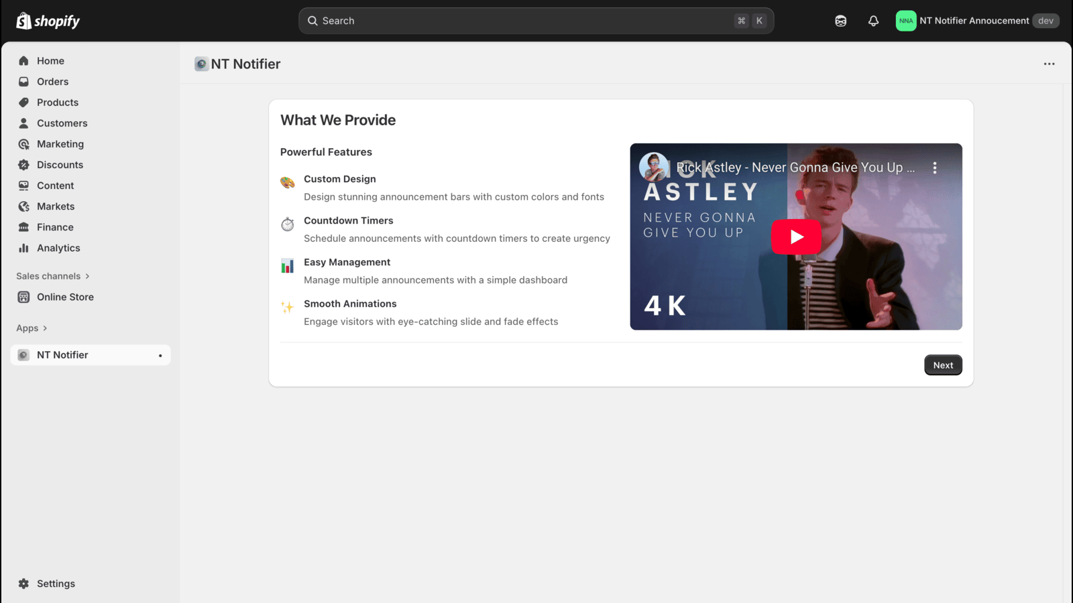This screenshot has width=1073, height=603.
Task: Click the NT Notifier header app icon
Action: coord(201,64)
